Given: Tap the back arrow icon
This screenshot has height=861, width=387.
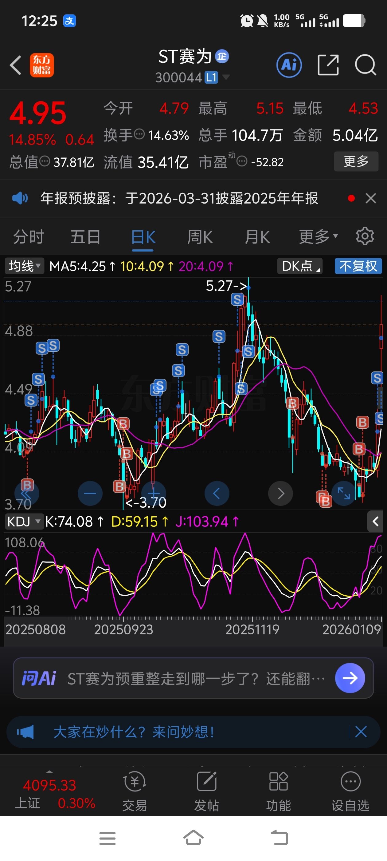Looking at the screenshot, I should coord(16,65).
